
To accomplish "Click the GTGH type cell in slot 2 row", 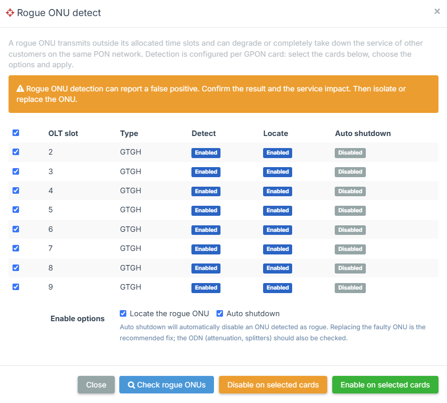I will click(131, 152).
